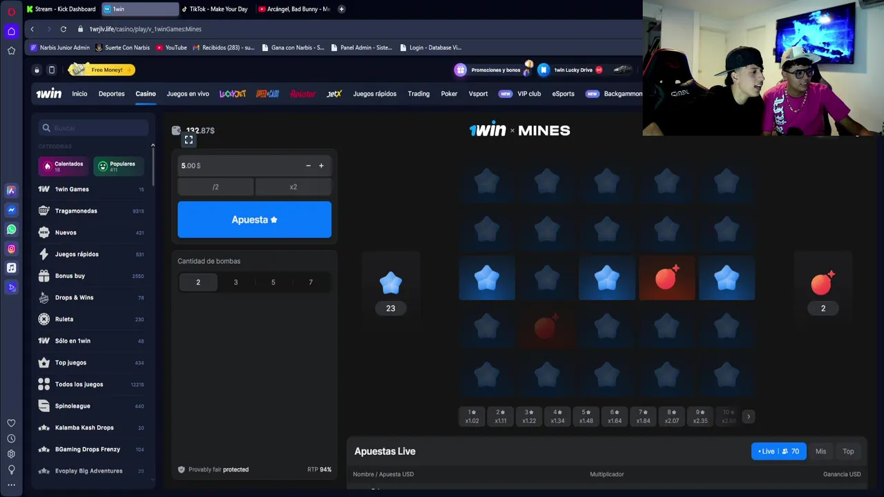Screen dimensions: 884x497
Task: Select 5 bombs option
Action: pos(273,282)
